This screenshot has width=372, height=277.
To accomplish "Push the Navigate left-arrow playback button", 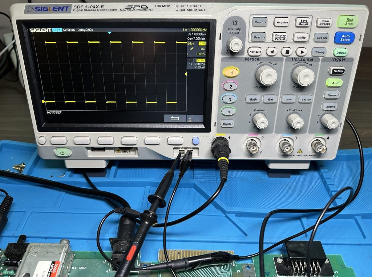I will (272, 52).
